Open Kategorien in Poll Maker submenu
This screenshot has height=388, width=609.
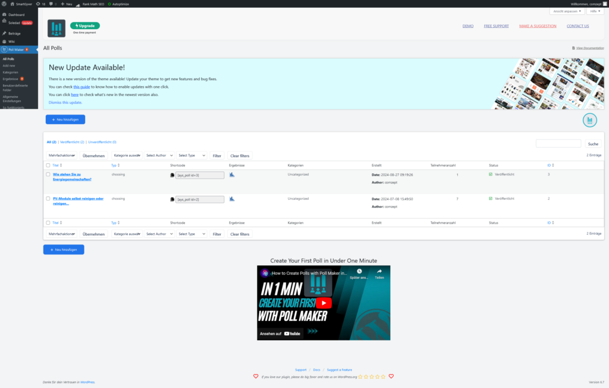point(11,72)
